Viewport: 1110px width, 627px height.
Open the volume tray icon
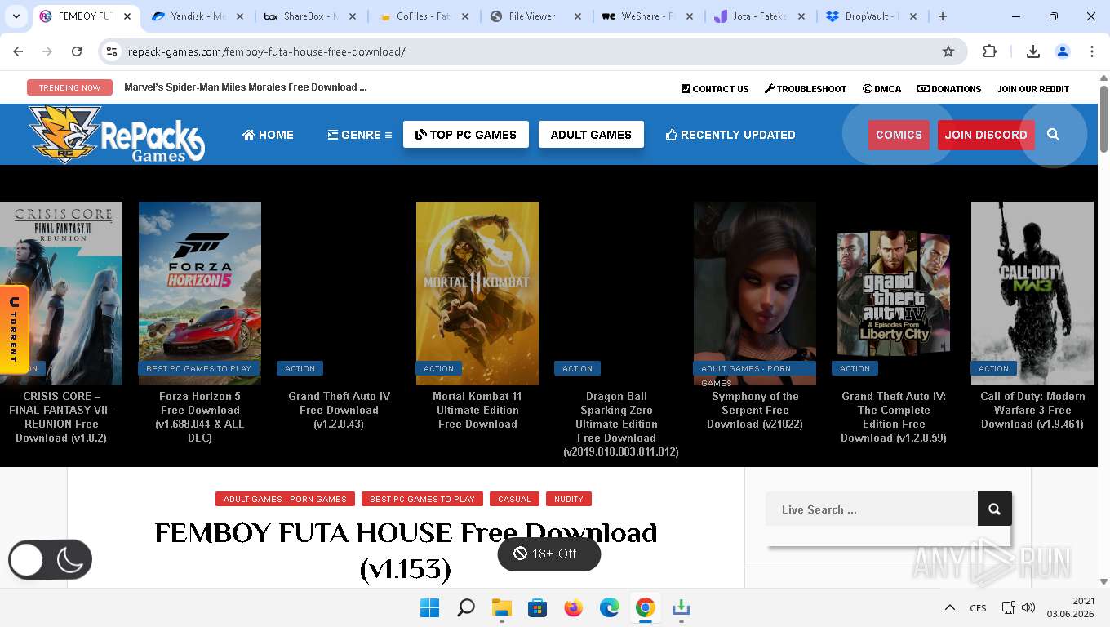pyautogui.click(x=1028, y=607)
